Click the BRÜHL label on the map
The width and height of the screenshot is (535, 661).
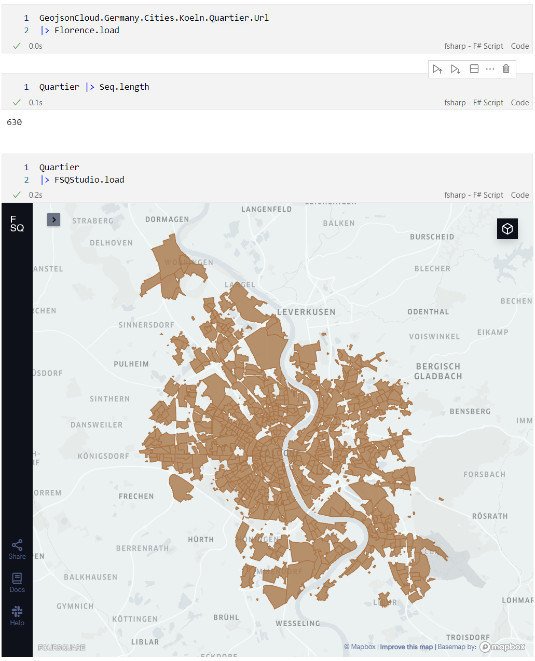tap(226, 617)
